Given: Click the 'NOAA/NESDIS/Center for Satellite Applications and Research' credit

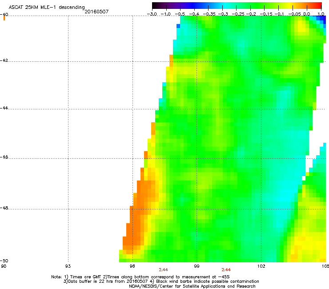Looking at the screenshot, I should (x=192, y=286).
